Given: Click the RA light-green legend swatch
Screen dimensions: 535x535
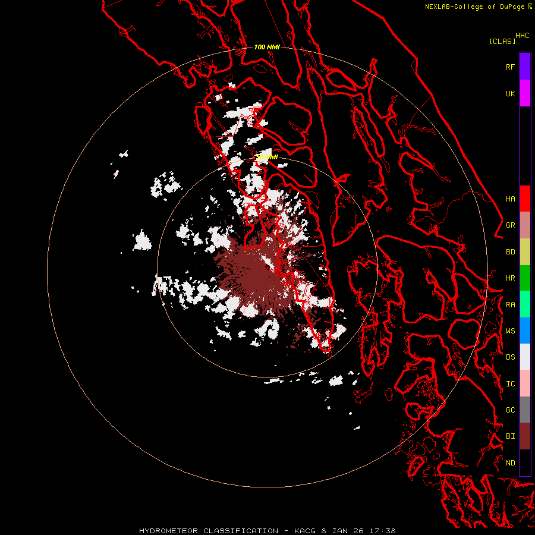Looking at the screenshot, I should tap(525, 304).
